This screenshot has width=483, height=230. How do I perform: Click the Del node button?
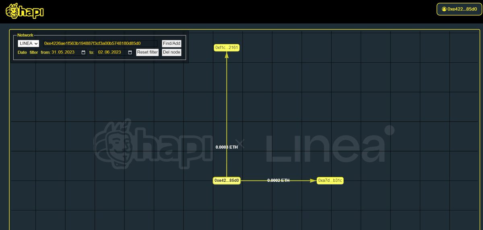(172, 52)
